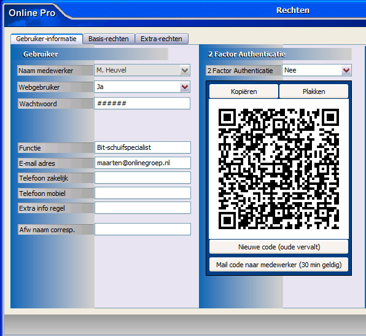Click the E-mail adres field
366x336 pixels.
point(142,163)
